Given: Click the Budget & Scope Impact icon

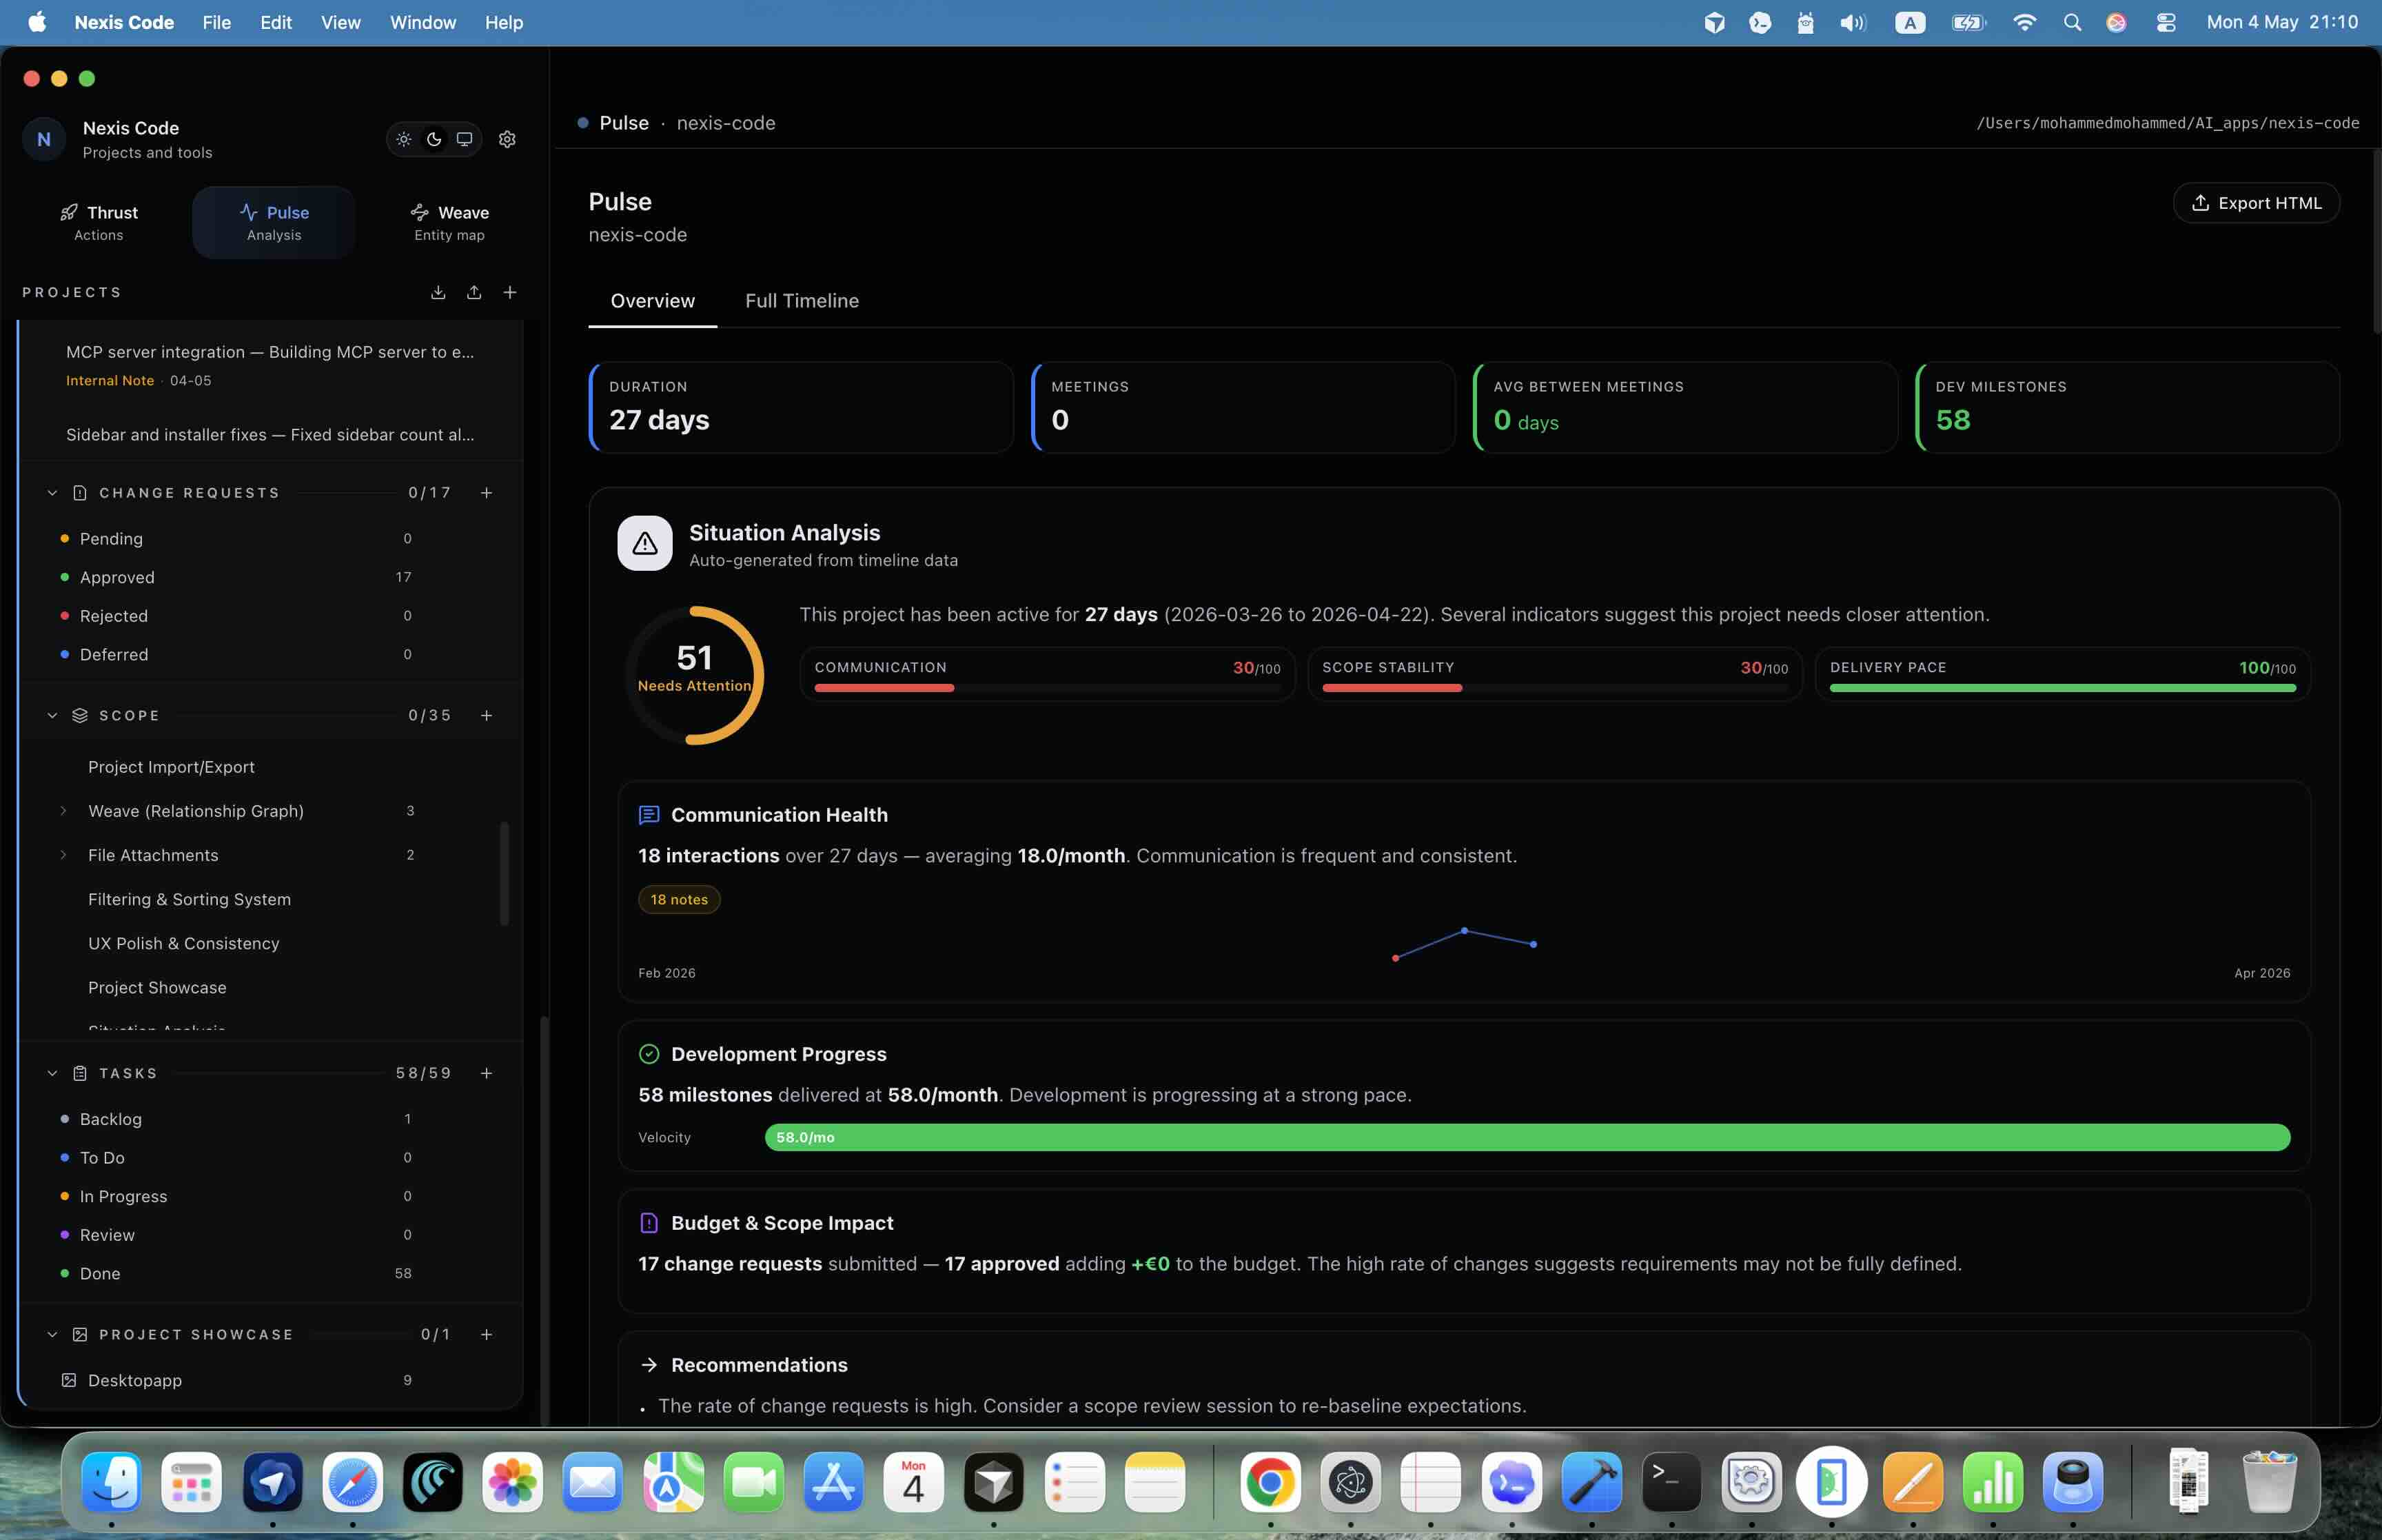Looking at the screenshot, I should click(x=649, y=1224).
